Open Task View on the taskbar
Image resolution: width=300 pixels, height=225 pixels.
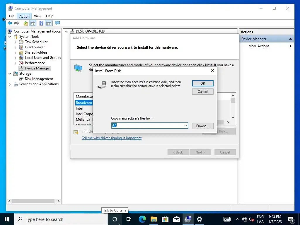(x=129, y=219)
